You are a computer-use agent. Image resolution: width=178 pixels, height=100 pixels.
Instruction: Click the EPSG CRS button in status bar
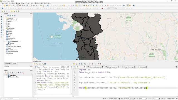pos(171,99)
